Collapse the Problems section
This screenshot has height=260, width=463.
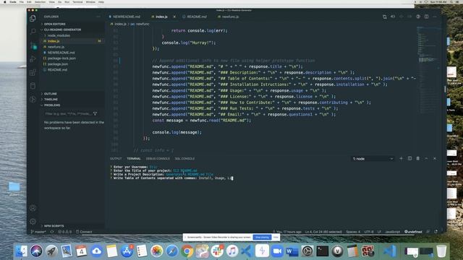pos(52,105)
